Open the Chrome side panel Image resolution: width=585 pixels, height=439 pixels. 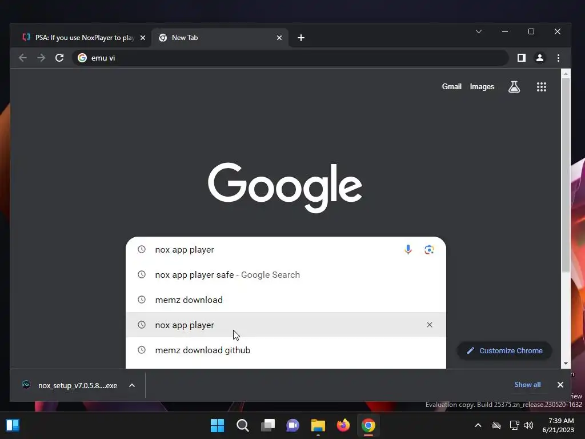coord(521,58)
